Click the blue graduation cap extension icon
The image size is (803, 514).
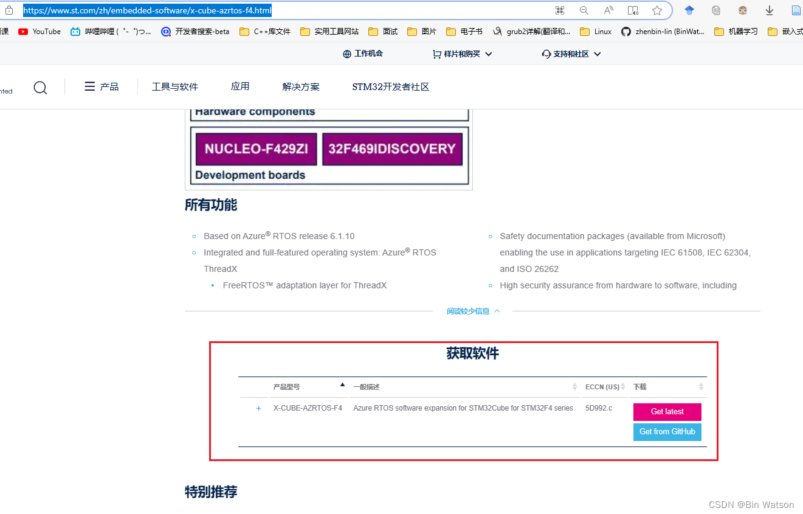[x=689, y=10]
